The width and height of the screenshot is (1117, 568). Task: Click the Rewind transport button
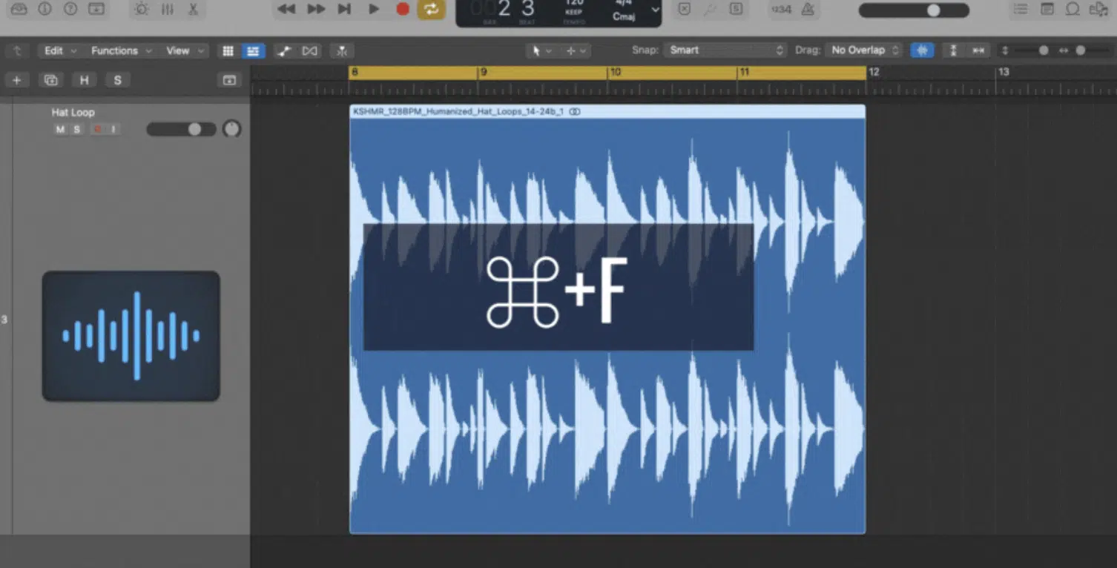point(286,9)
